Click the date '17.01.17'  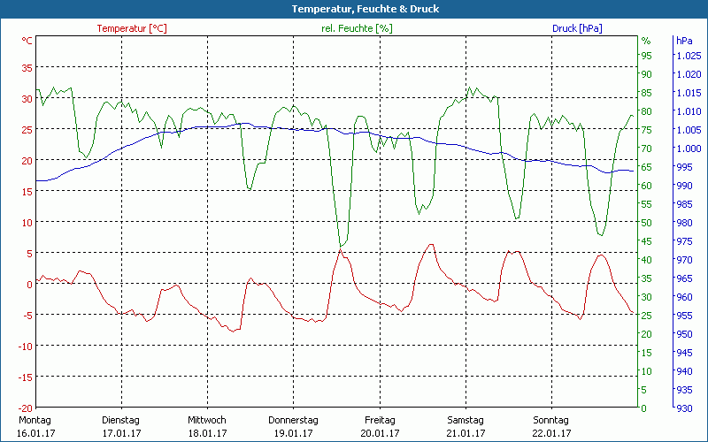[121, 433]
